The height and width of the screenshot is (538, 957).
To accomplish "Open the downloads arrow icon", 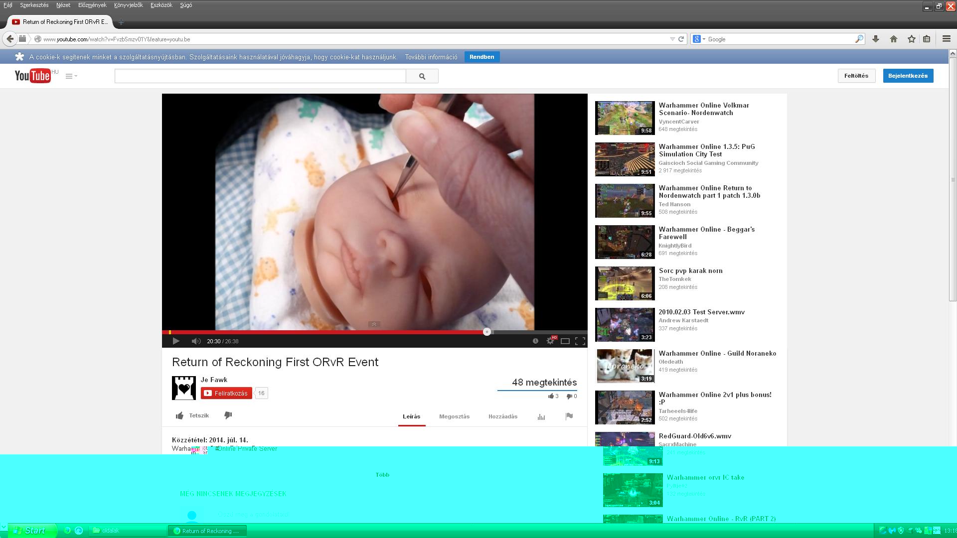I will coord(876,39).
